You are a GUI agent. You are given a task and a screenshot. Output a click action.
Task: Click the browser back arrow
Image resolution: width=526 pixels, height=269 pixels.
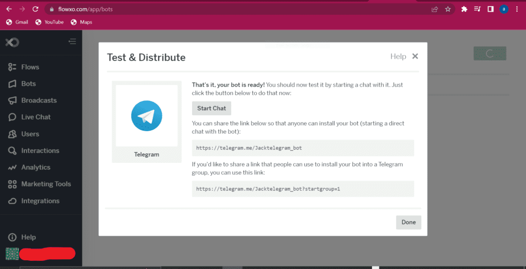coord(9,9)
